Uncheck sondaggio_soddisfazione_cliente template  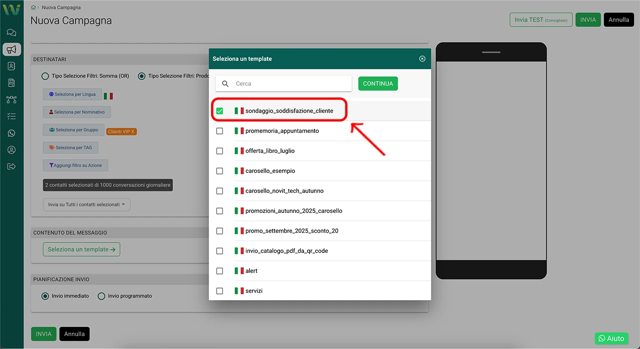(x=219, y=111)
